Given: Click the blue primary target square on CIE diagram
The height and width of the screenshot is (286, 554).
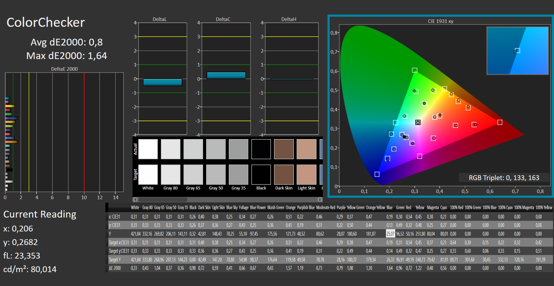Looking at the screenshot, I should [377, 174].
